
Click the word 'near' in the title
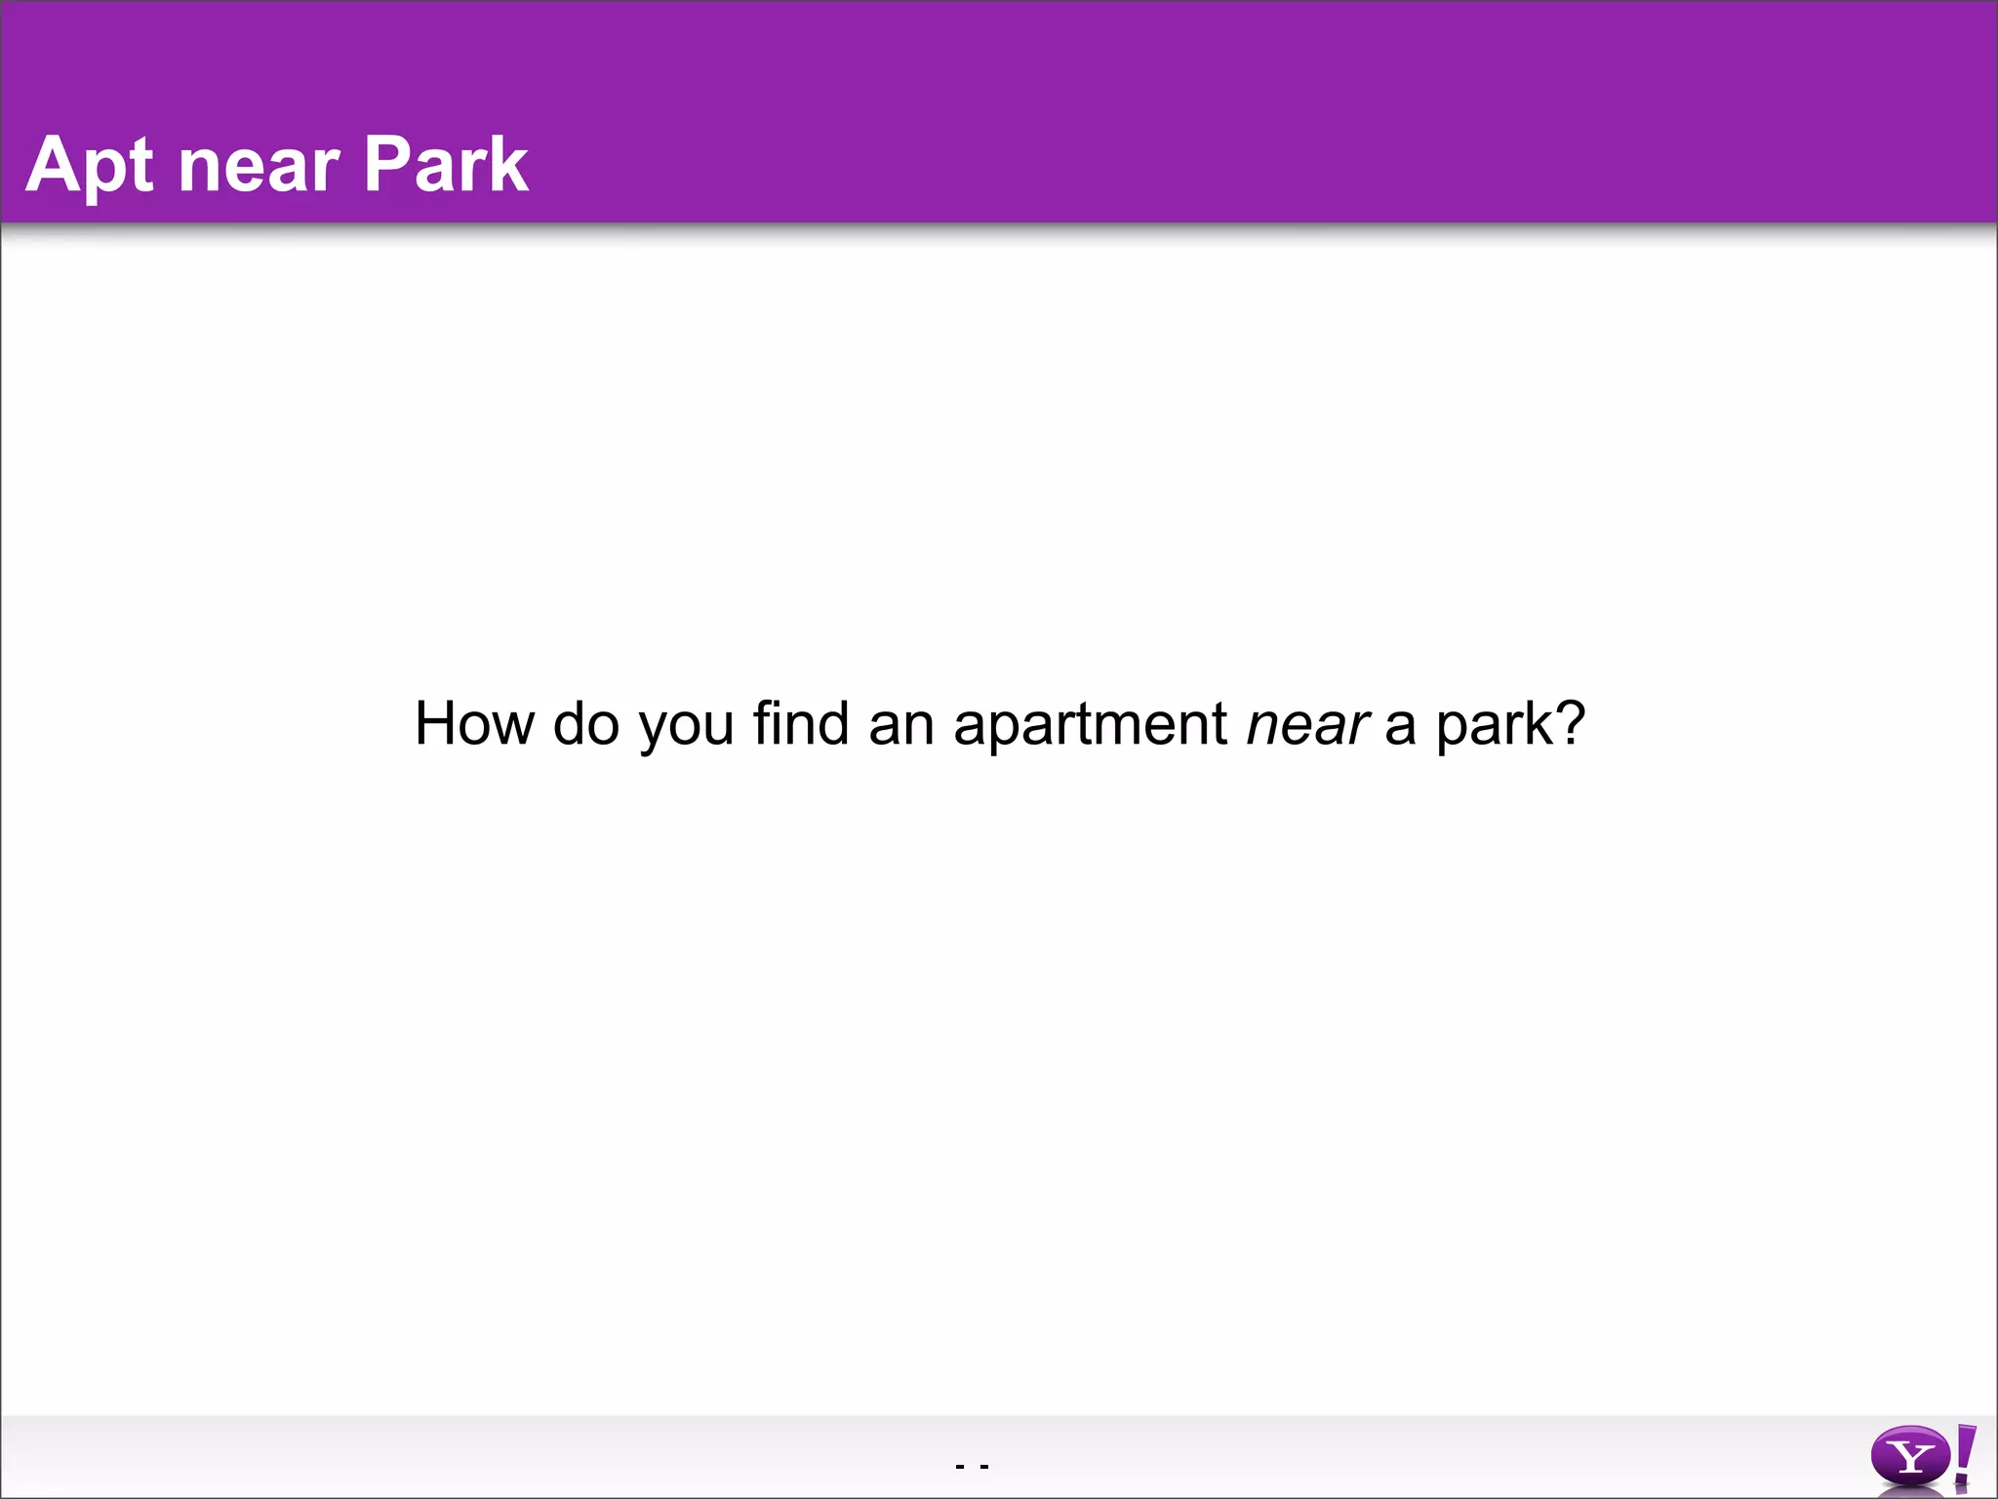point(259,166)
